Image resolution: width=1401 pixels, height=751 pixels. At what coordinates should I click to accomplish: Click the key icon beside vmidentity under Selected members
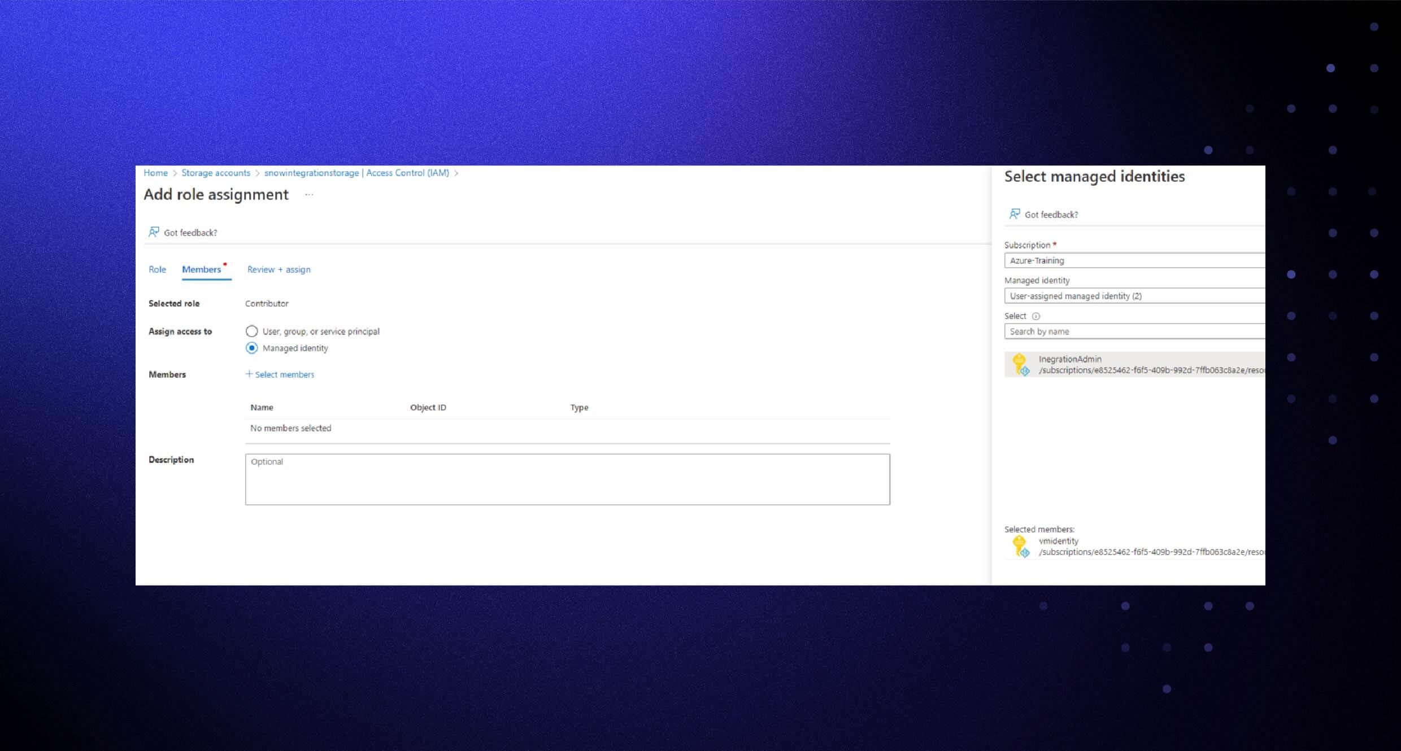1020,543
